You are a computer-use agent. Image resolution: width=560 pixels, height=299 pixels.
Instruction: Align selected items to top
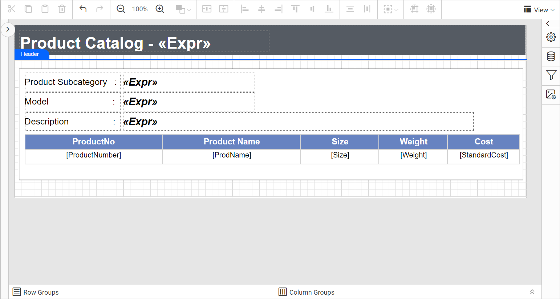point(295,9)
